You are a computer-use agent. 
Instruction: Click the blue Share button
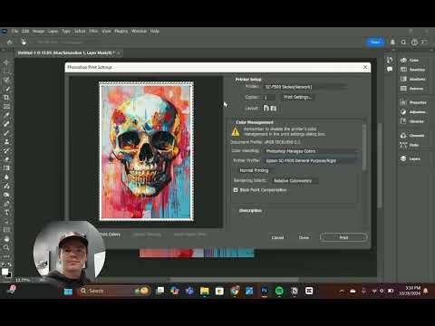click(375, 43)
